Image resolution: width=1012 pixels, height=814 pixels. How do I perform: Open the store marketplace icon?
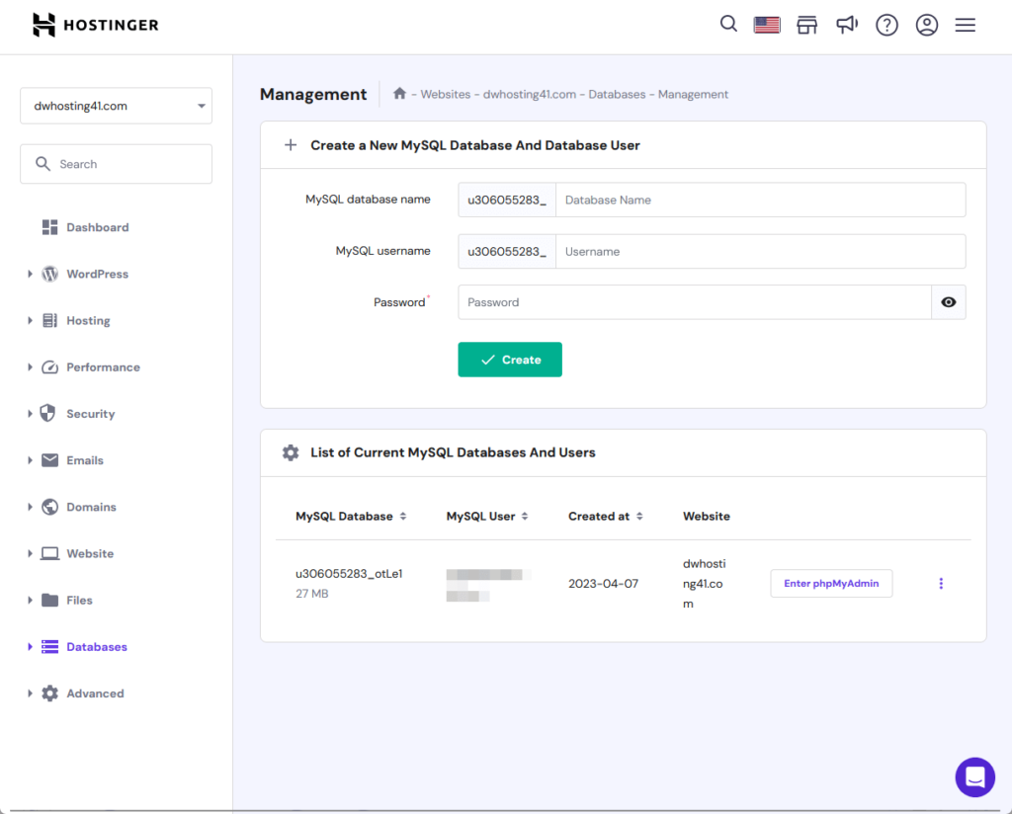tap(806, 25)
